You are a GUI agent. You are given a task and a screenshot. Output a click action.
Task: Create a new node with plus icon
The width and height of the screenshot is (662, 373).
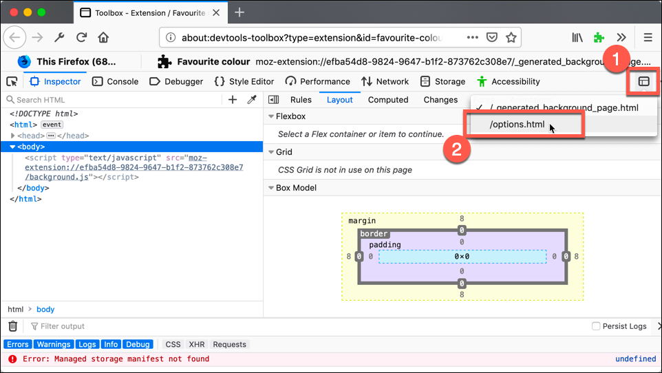coord(233,100)
